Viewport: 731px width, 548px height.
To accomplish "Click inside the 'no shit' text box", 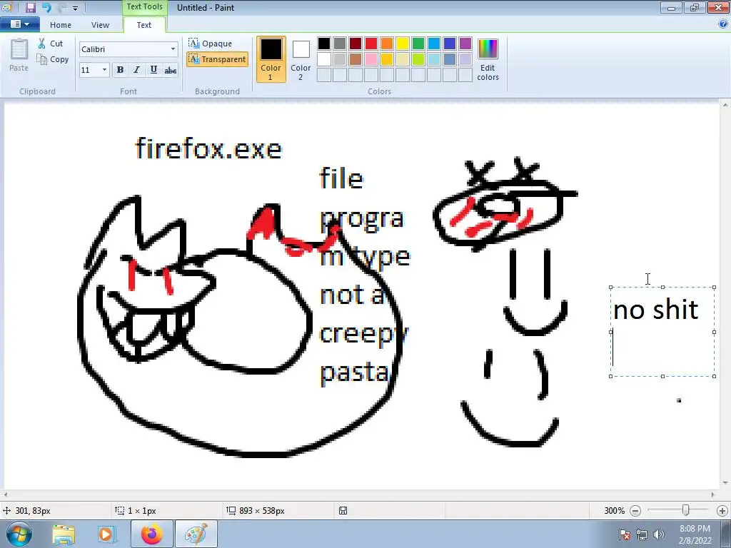I will point(662,332).
